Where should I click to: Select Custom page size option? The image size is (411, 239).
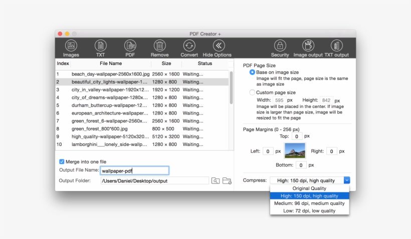[x=252, y=92]
